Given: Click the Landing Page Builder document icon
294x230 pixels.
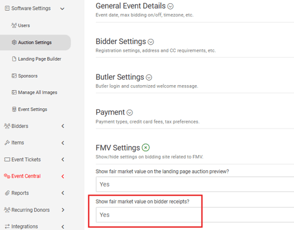Looking at the screenshot, I should click(x=14, y=59).
